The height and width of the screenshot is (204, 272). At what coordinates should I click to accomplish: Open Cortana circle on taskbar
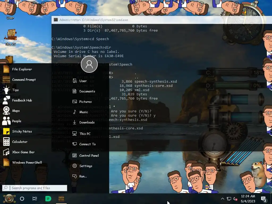click(x=22, y=199)
